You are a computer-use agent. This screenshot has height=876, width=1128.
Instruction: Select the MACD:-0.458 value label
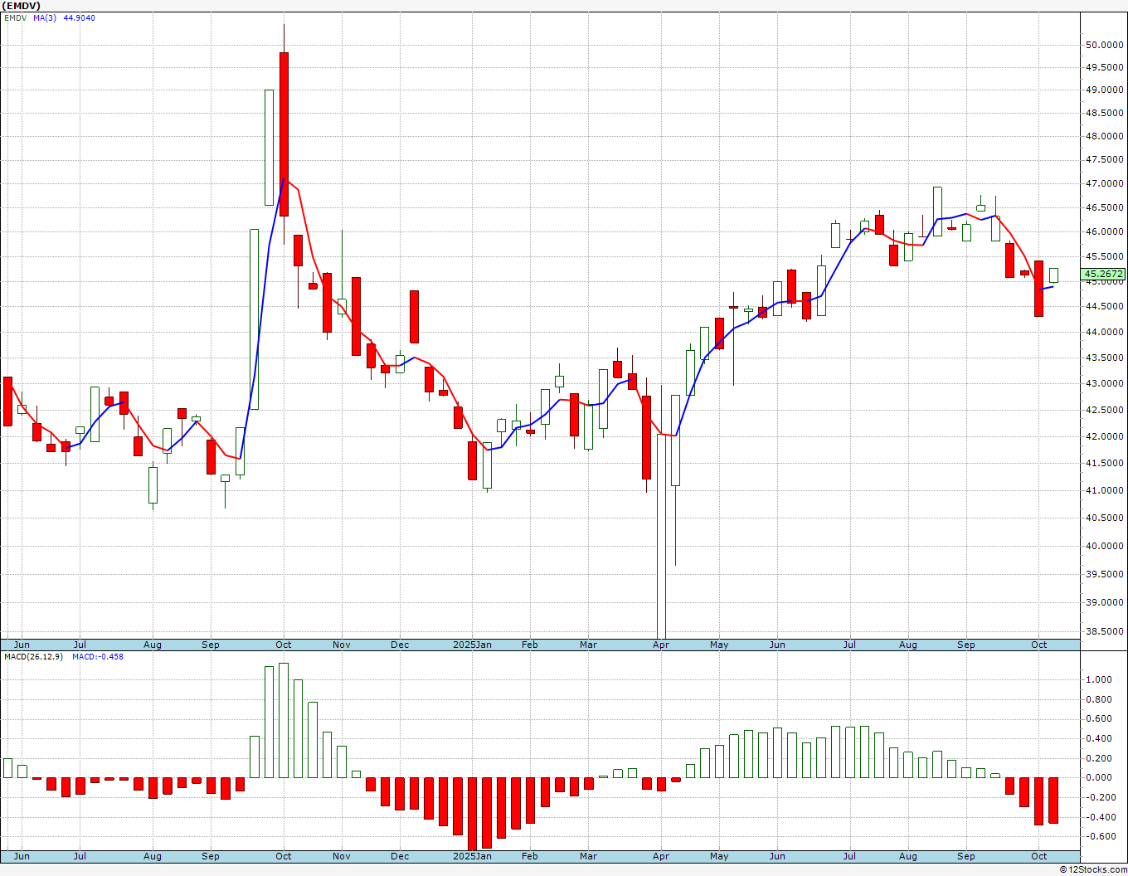click(x=97, y=656)
